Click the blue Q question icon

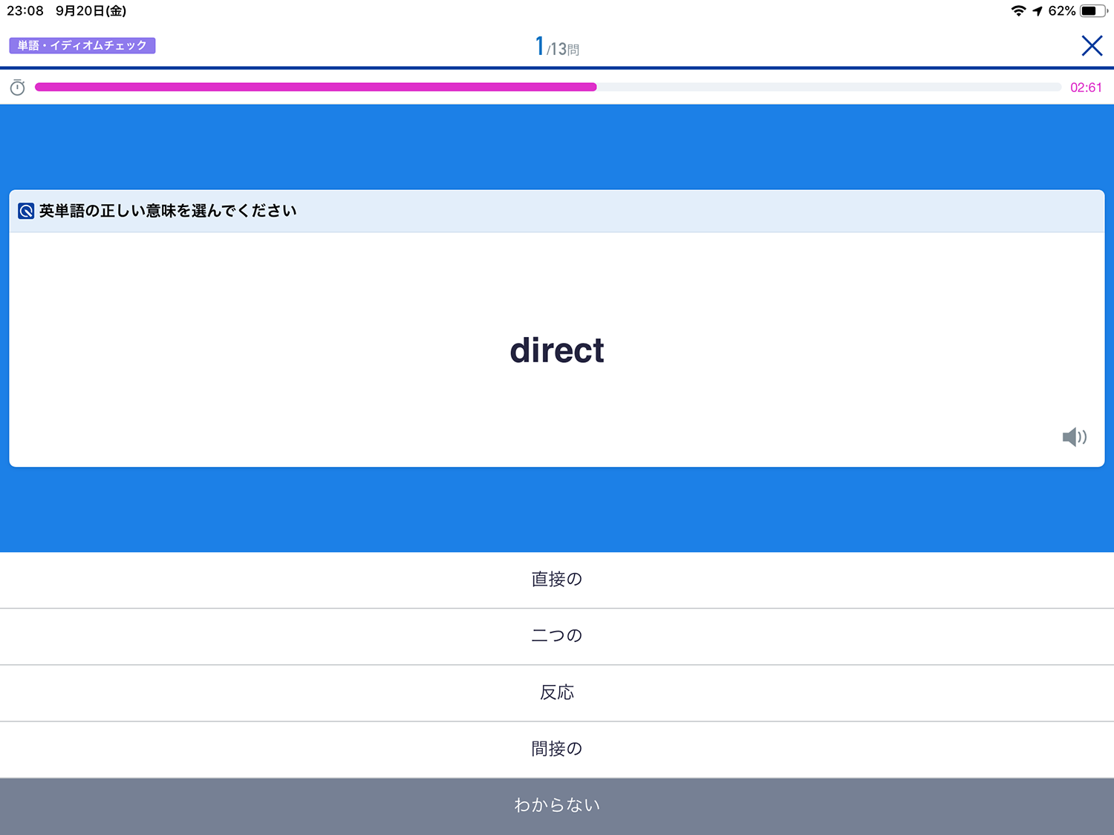click(x=26, y=212)
